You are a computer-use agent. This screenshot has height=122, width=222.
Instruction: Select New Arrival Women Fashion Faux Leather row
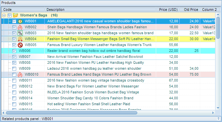pos(108,57)
